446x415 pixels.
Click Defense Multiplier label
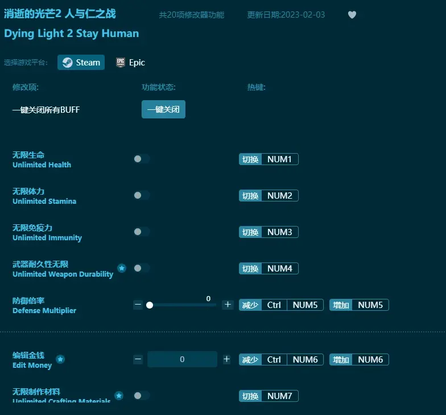pyautogui.click(x=44, y=311)
